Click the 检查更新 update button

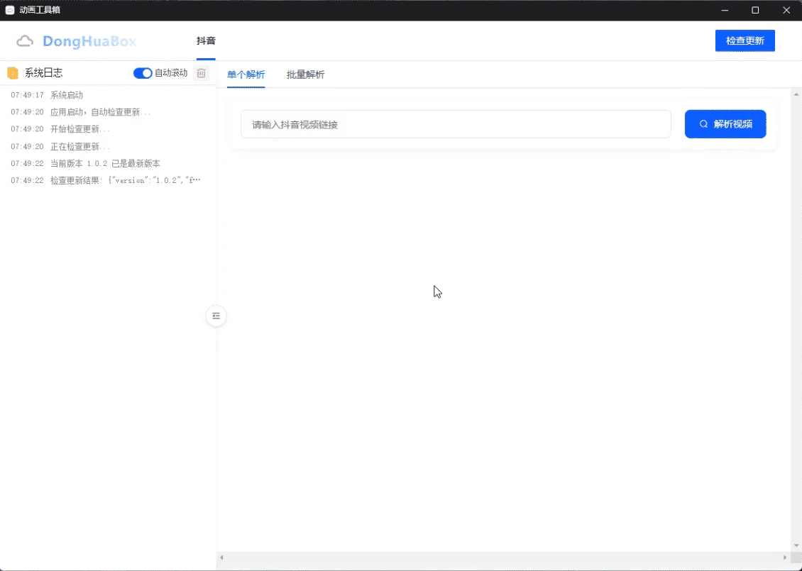745,40
